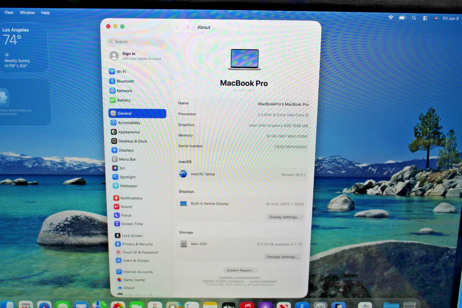
Task: Click graphics value Intel UHD Graphics 630
Action: pos(278,125)
